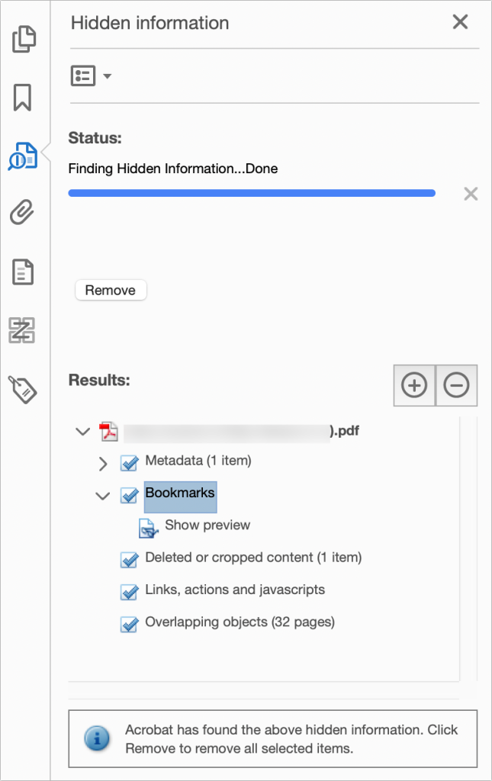492x781 pixels.
Task: Cancel the progress bar with its X
Action: tap(471, 194)
